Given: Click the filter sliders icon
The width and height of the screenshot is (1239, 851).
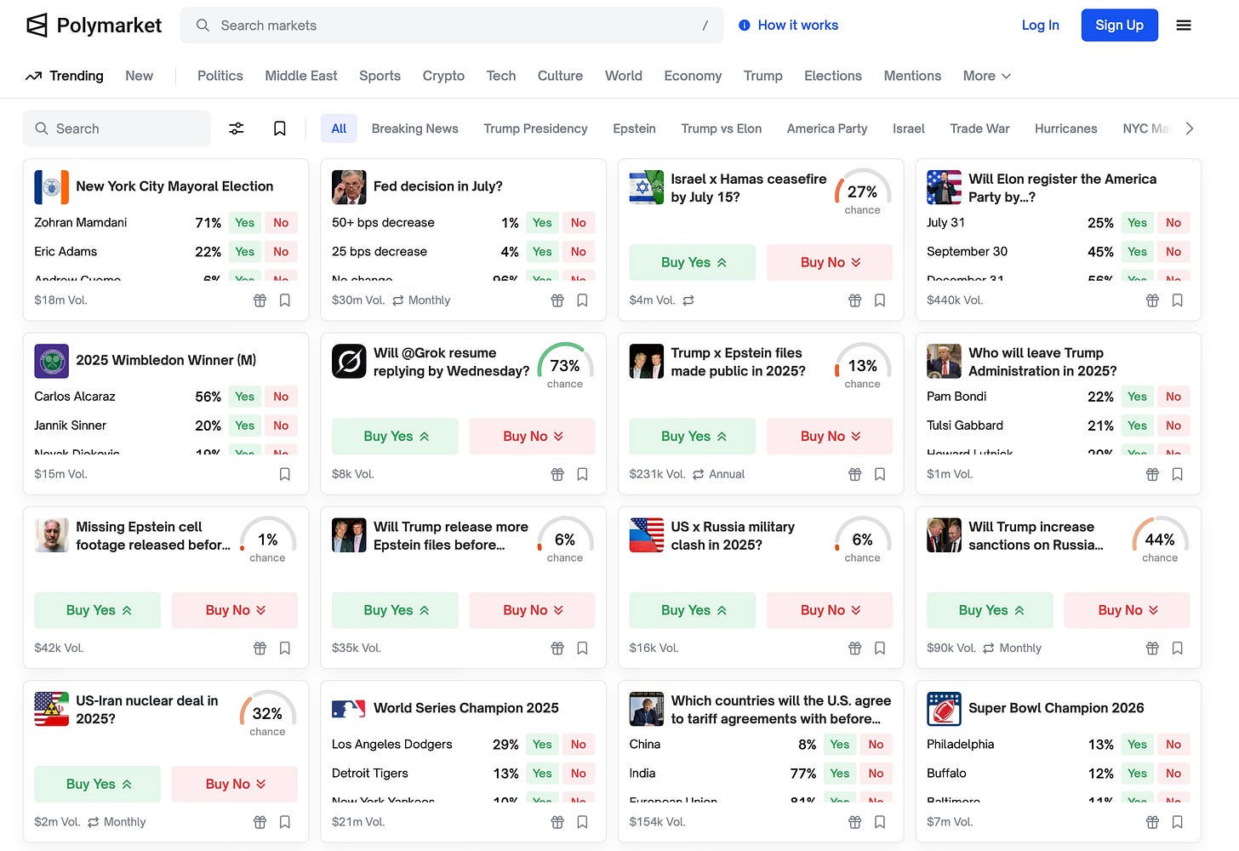Looking at the screenshot, I should tap(237, 129).
